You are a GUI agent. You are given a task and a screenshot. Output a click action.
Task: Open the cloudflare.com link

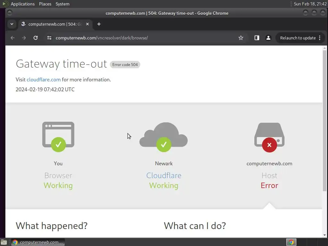(x=44, y=80)
